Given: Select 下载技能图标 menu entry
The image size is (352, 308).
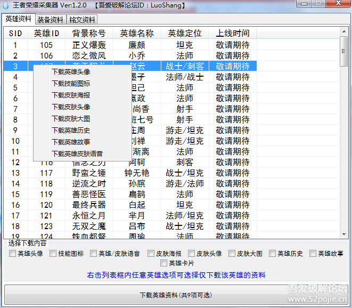Looking at the screenshot, I should (71, 83).
